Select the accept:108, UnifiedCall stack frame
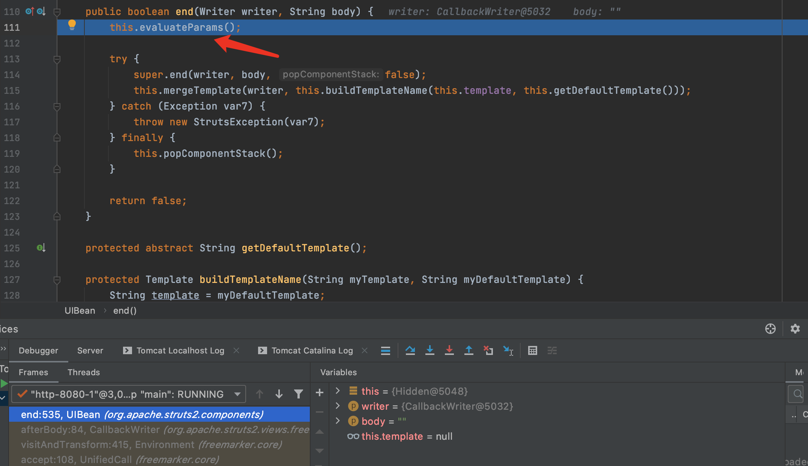 pos(159,459)
